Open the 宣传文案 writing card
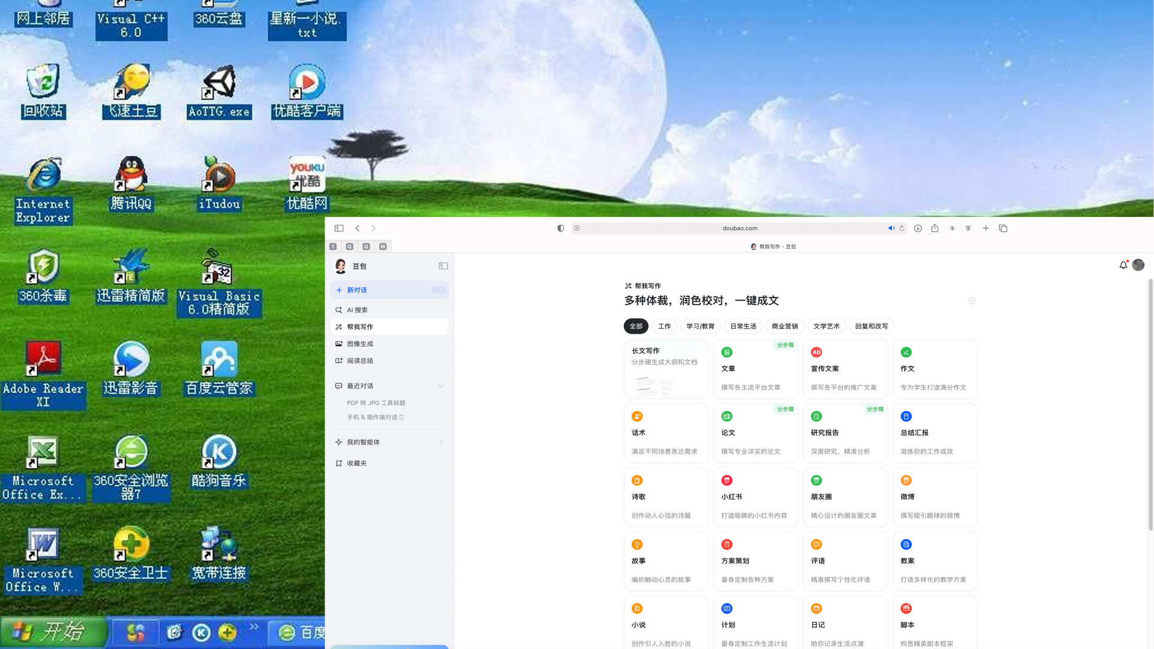 coord(845,369)
